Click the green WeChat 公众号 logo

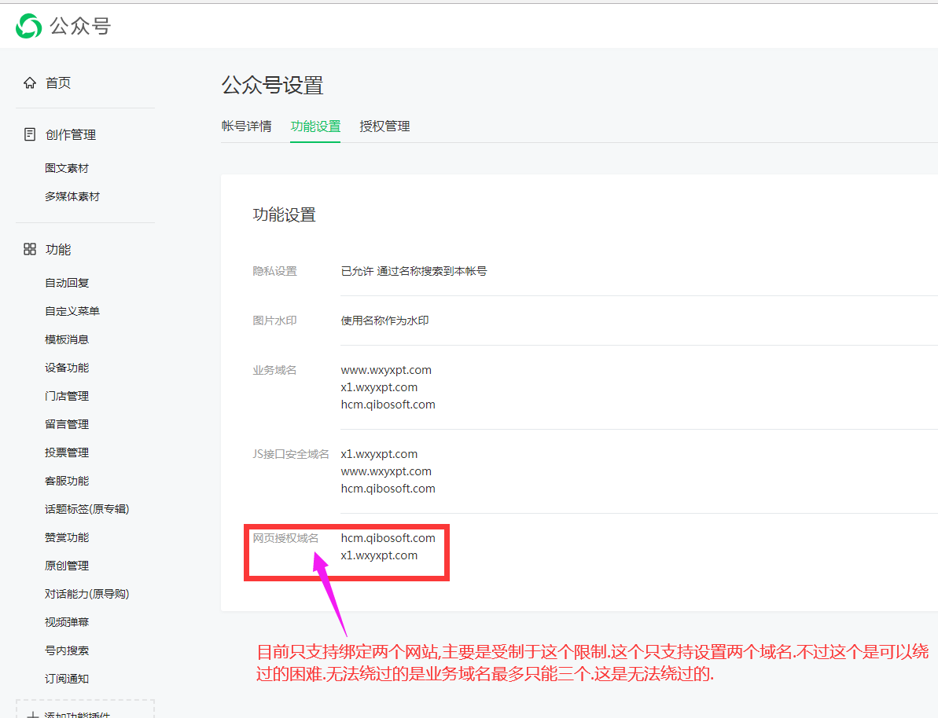click(x=28, y=26)
